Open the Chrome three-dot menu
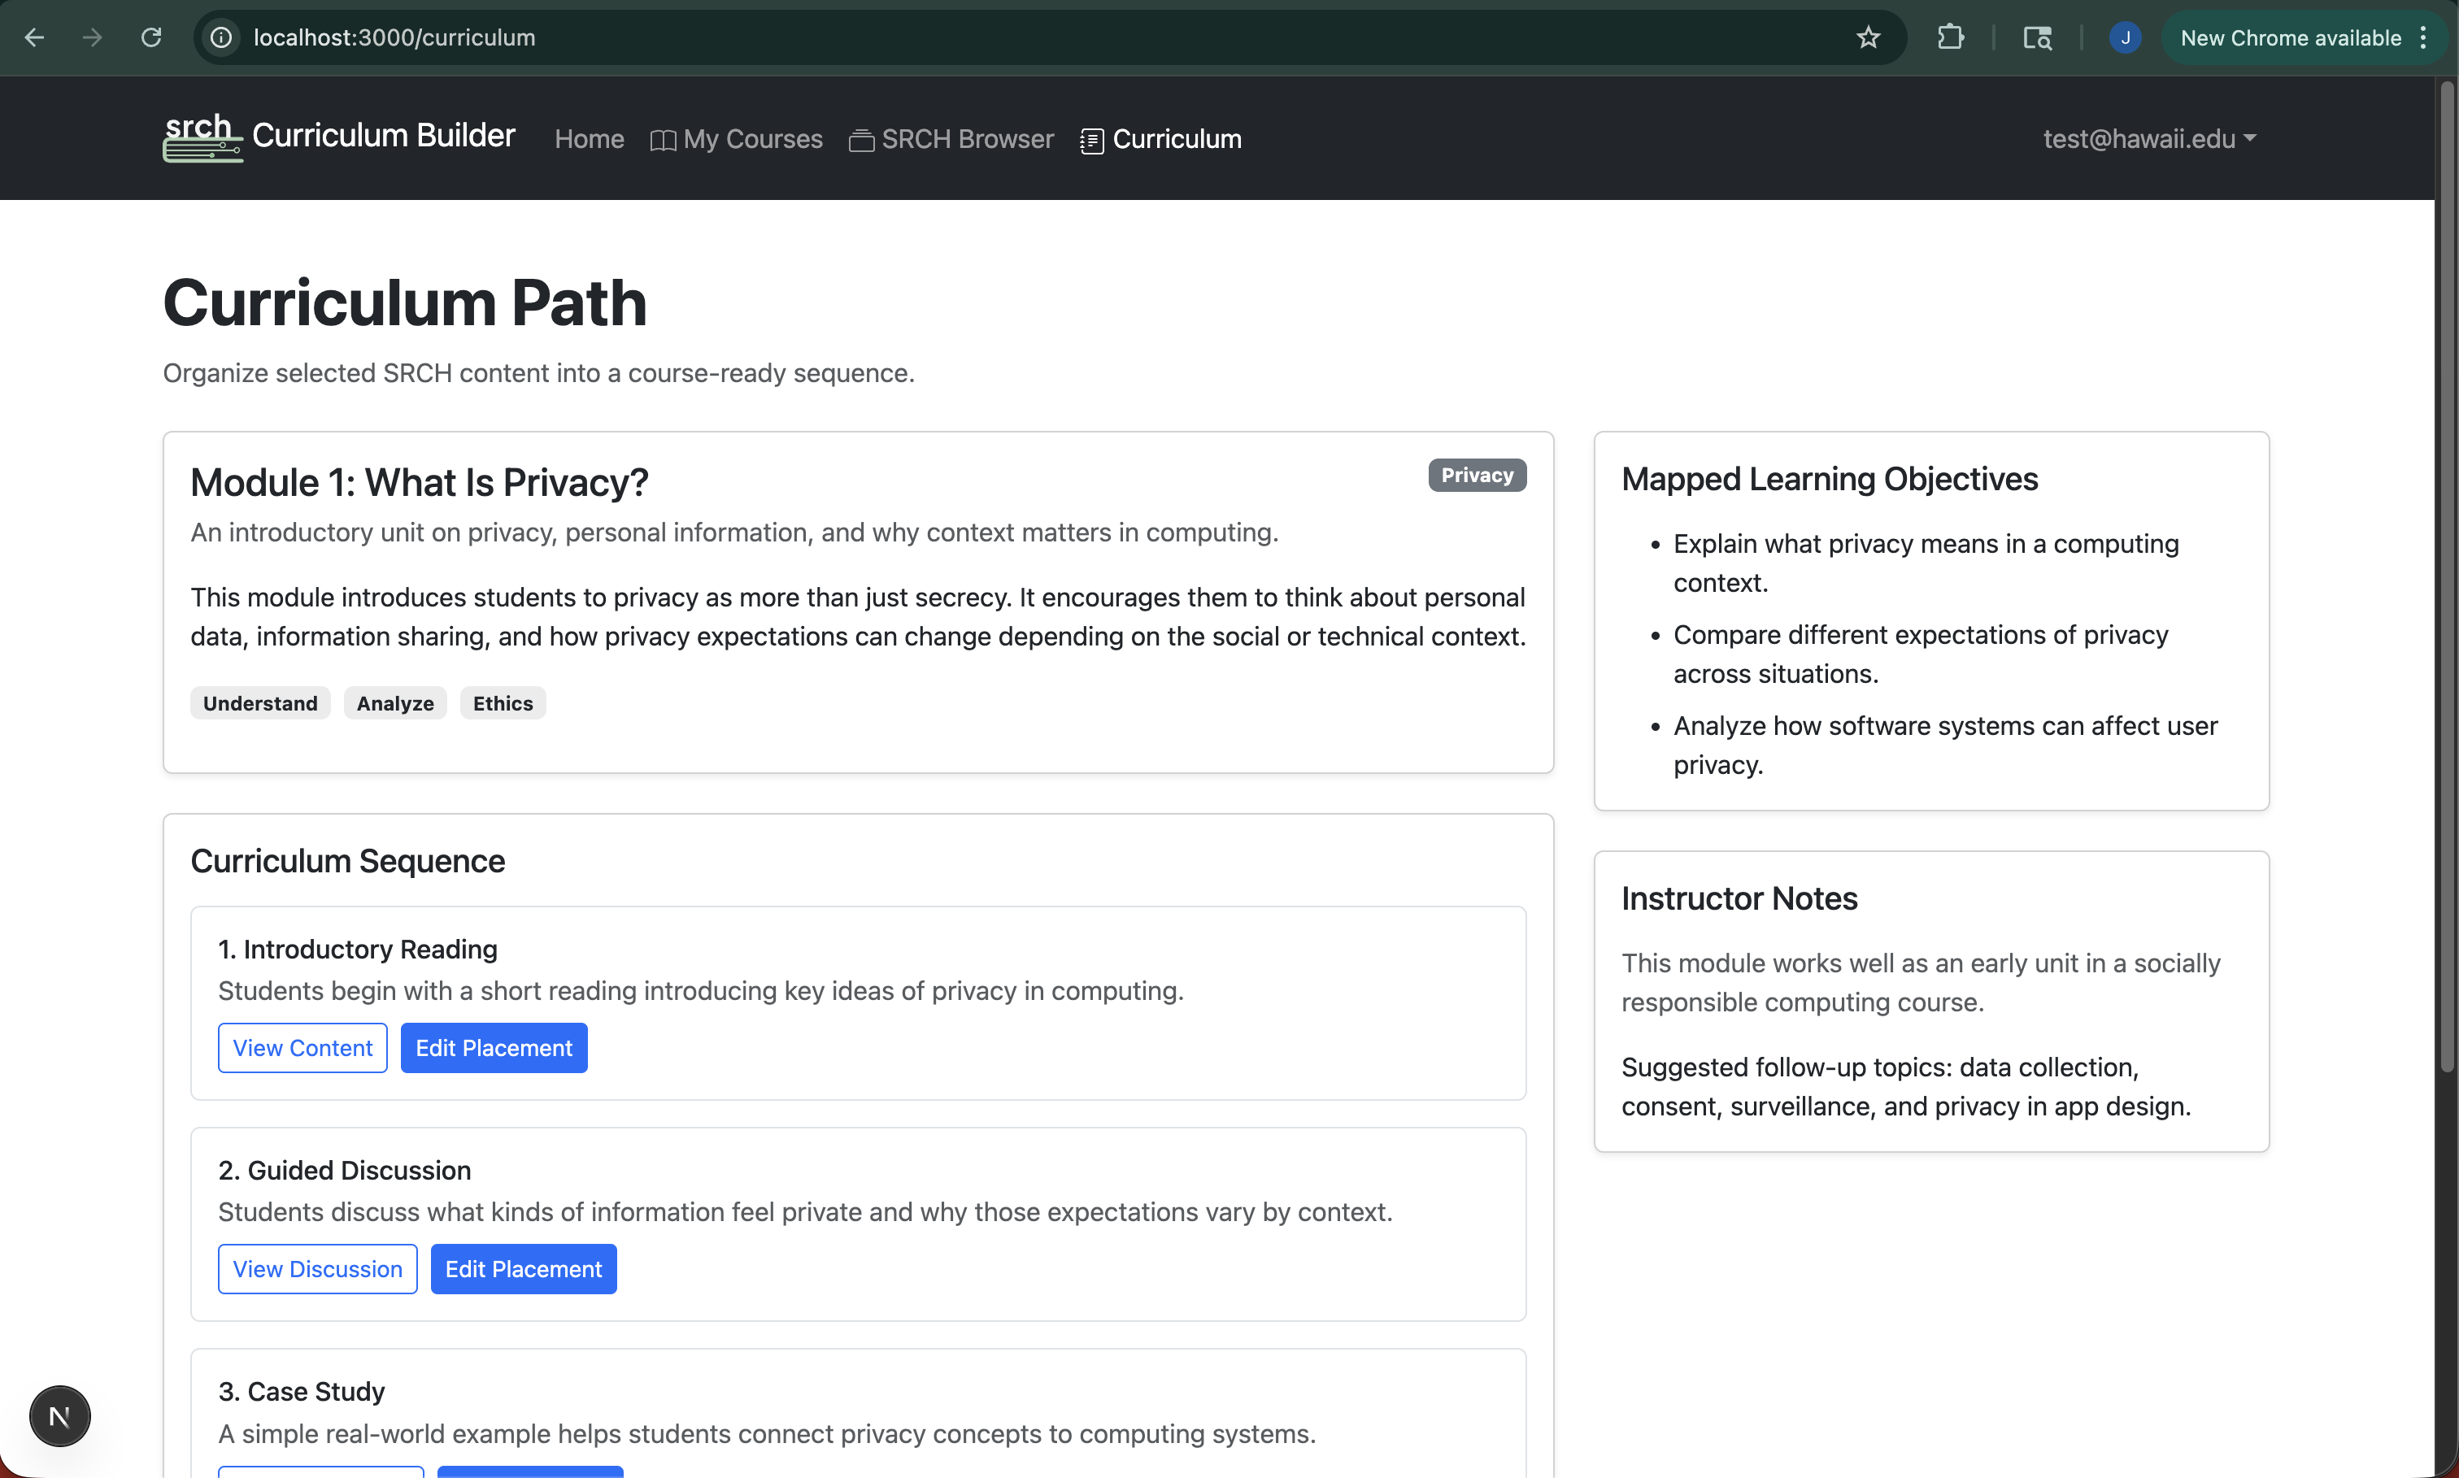 coord(2423,38)
